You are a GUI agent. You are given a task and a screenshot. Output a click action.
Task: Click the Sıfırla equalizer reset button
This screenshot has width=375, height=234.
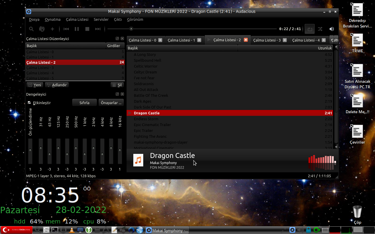(84, 103)
